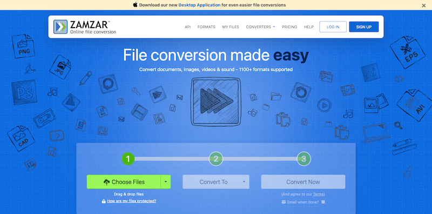Screen dimensions: 432x214
Task: Tick the Email when done checkbox
Action: pos(323,202)
